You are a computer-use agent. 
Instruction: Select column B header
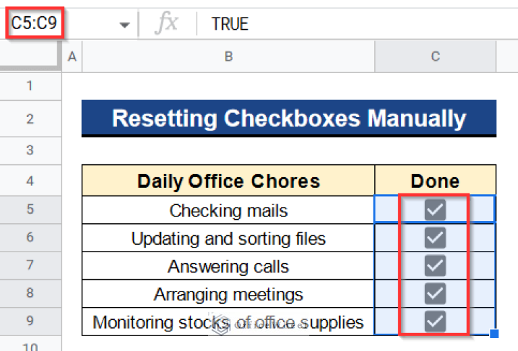tap(228, 57)
